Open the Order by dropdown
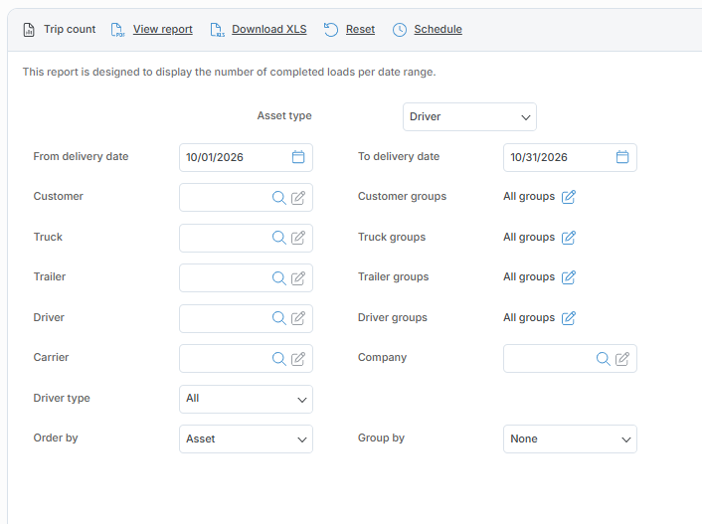This screenshot has width=702, height=524. click(x=246, y=438)
